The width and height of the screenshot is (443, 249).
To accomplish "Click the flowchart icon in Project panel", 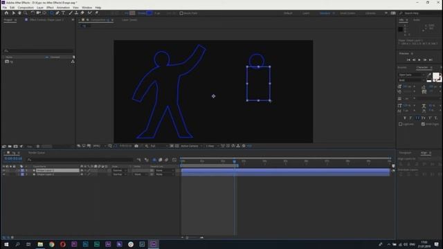I will [73, 62].
